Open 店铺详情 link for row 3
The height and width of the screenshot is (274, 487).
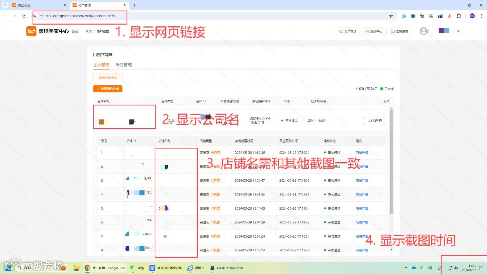tap(362, 180)
